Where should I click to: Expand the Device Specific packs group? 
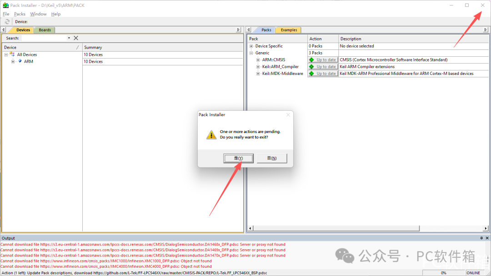tap(251, 46)
